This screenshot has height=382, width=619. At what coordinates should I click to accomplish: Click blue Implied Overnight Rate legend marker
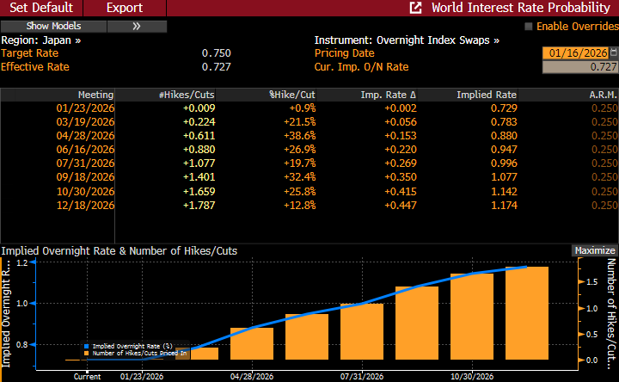coord(87,345)
